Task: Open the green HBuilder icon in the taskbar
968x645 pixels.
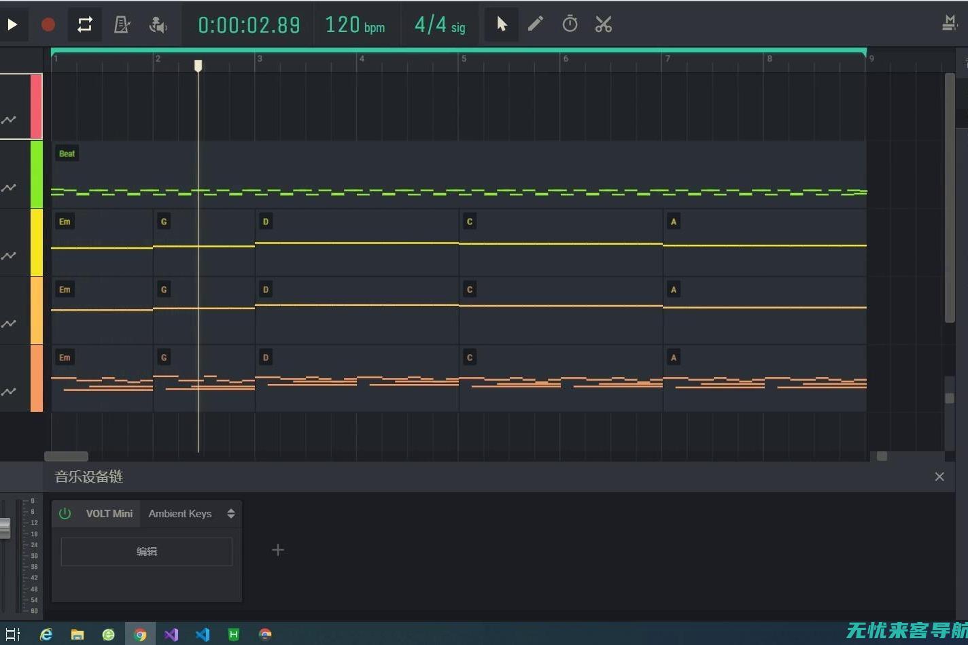Action: (234, 634)
